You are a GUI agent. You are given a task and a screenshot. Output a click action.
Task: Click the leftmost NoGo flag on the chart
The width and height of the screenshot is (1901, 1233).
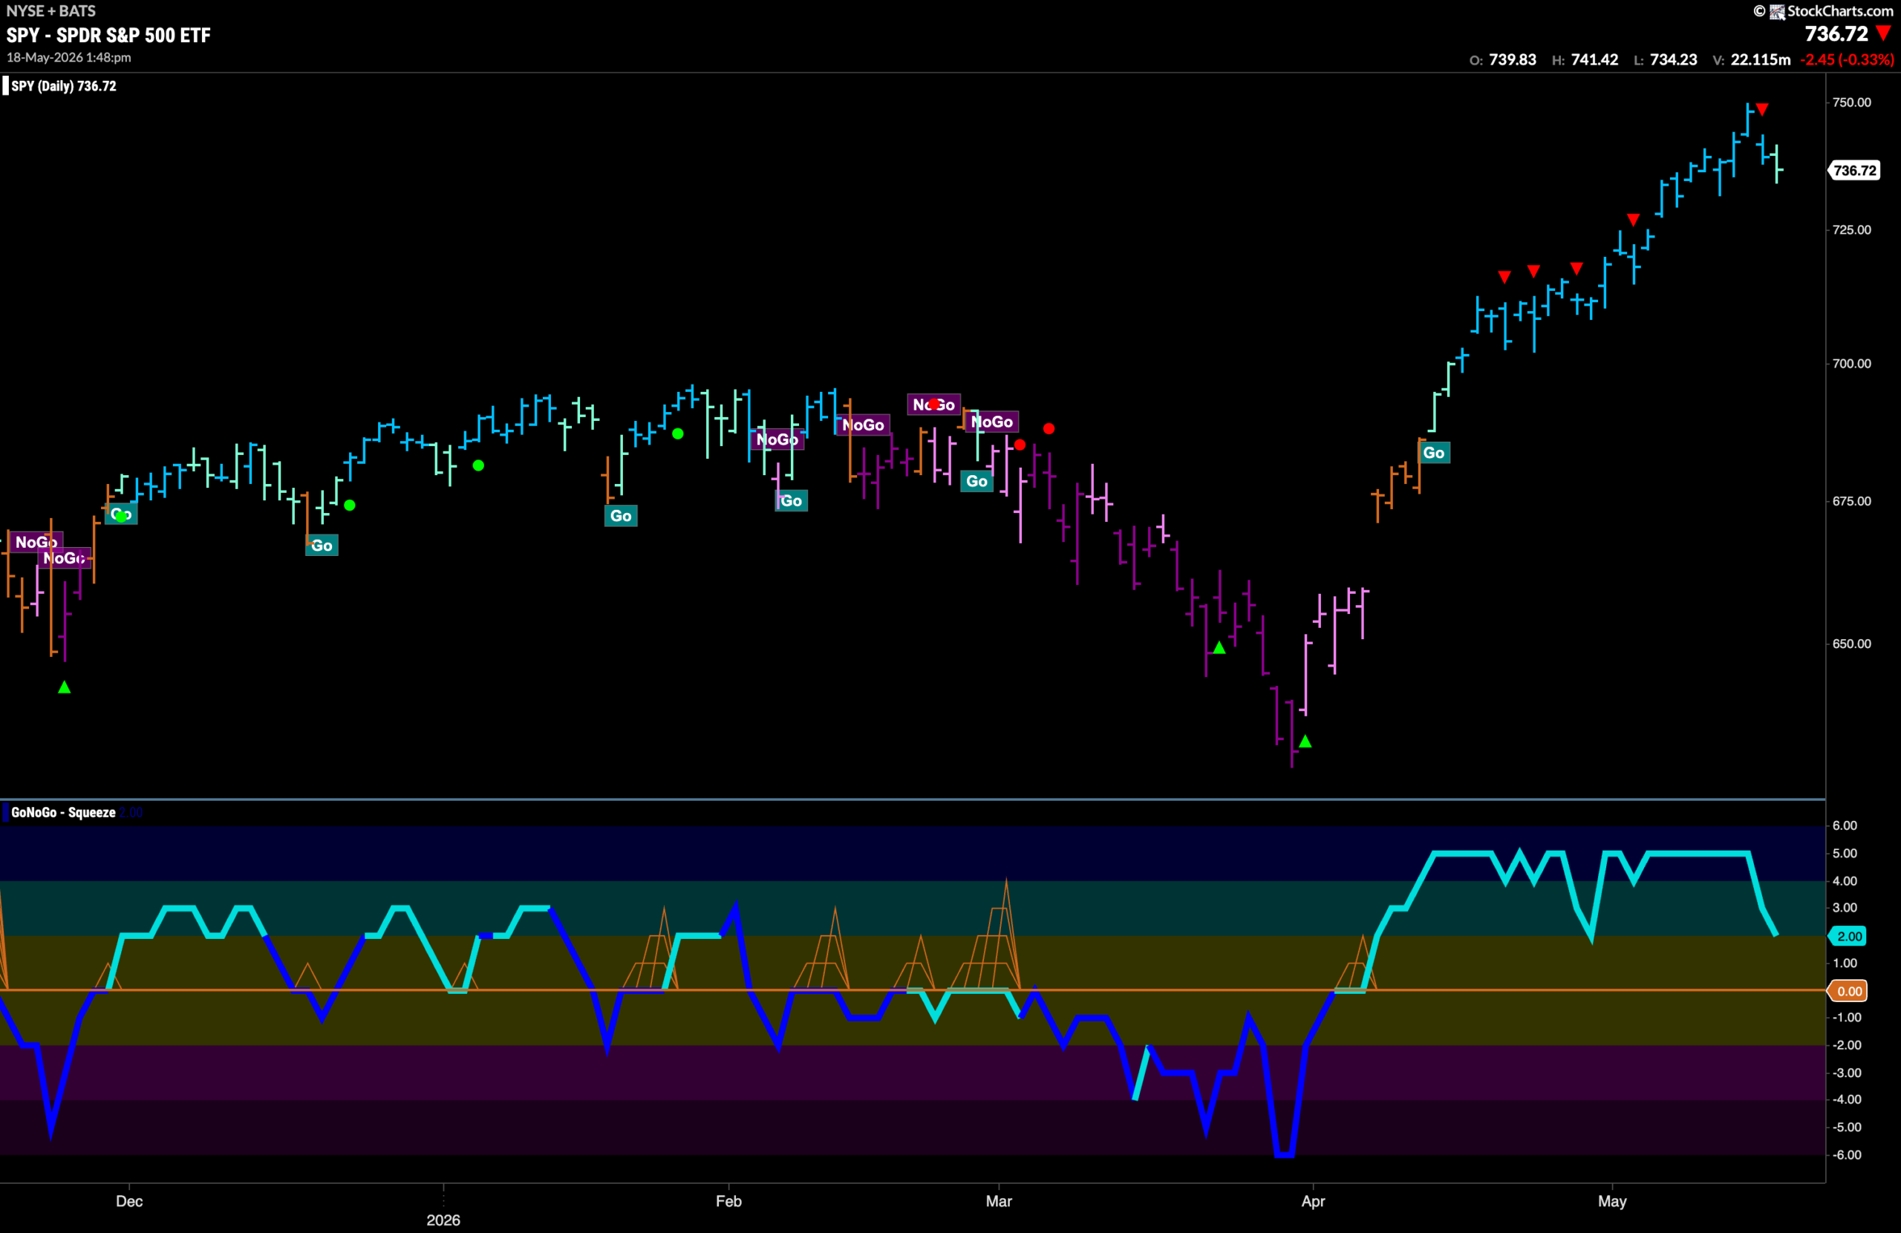click(35, 542)
